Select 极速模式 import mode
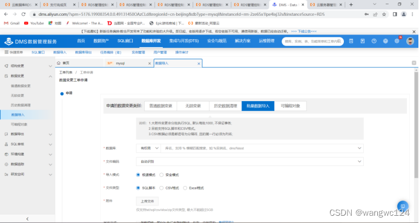The height and width of the screenshot is (223, 419). click(138, 175)
